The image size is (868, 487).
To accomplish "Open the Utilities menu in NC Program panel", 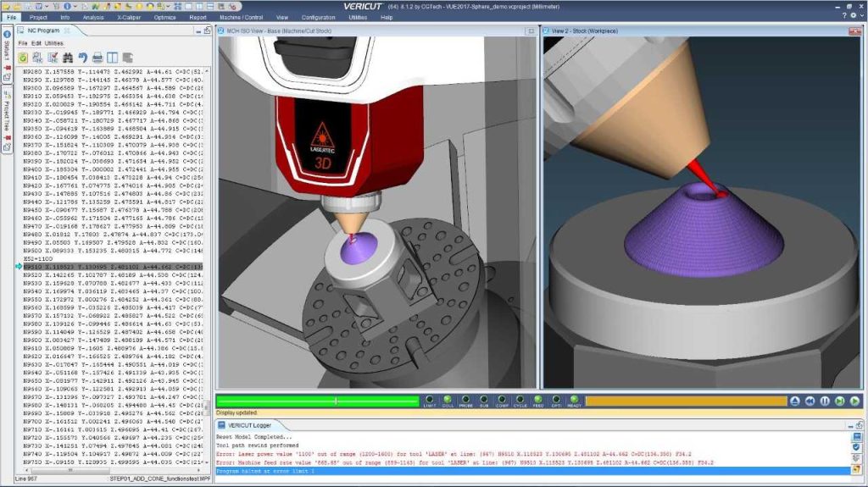I will [x=54, y=43].
